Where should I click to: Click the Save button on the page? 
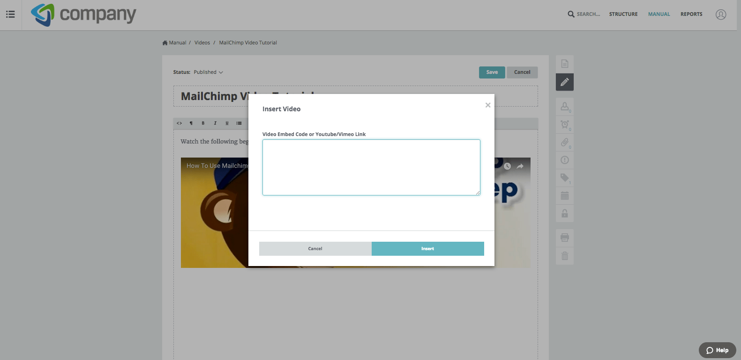(x=492, y=72)
